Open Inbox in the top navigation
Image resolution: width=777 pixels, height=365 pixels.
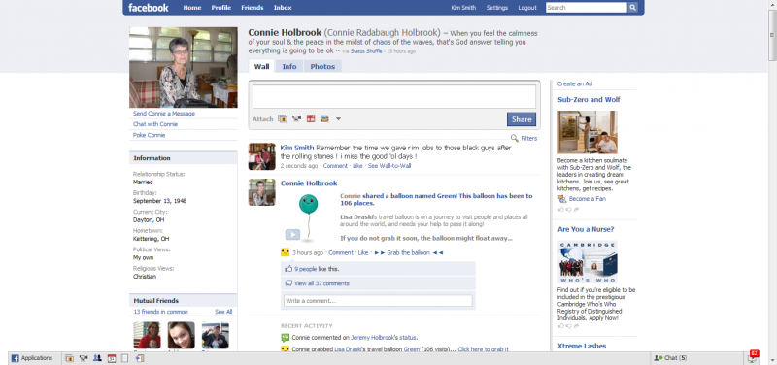click(x=283, y=8)
